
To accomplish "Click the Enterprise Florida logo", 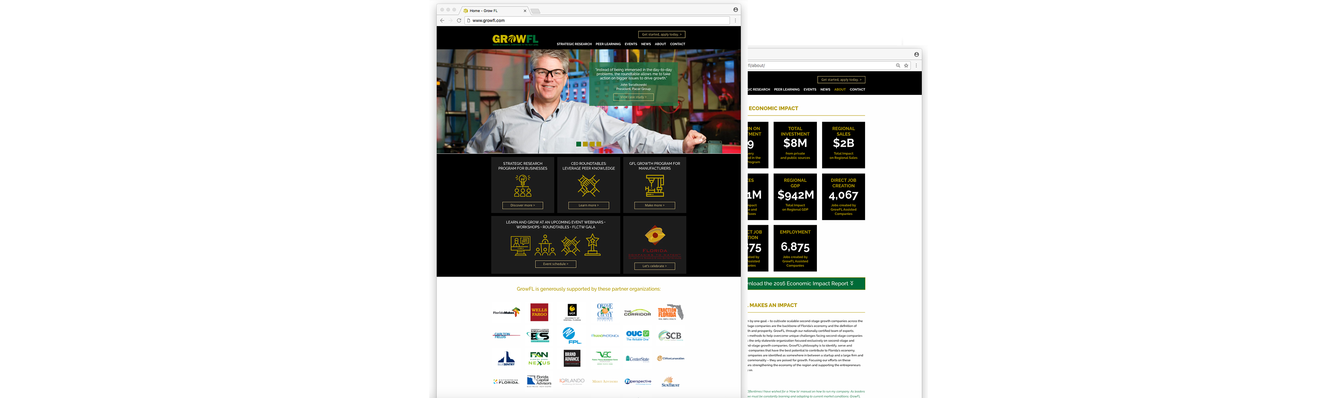I will pos(506,382).
